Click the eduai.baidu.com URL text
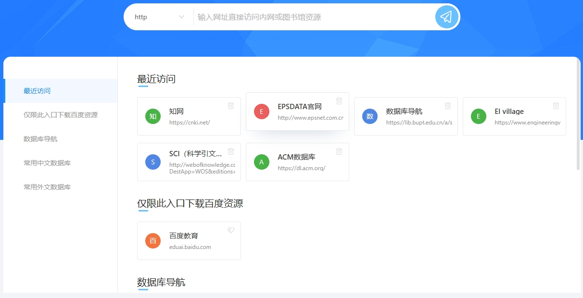 click(190, 247)
